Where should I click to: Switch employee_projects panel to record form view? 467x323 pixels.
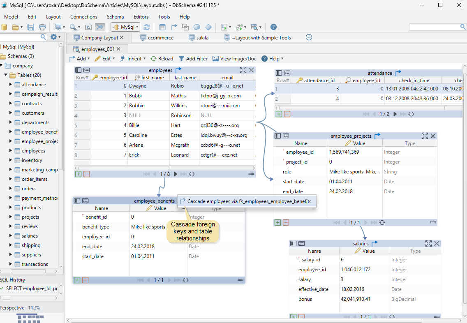coord(286,136)
